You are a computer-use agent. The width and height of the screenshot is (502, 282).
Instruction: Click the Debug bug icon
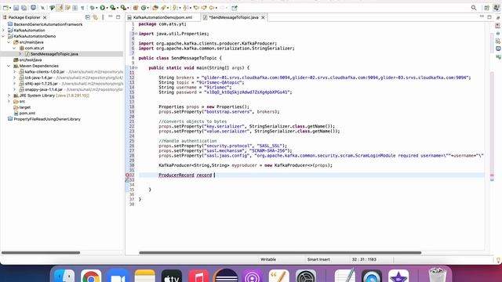pos(92,8)
